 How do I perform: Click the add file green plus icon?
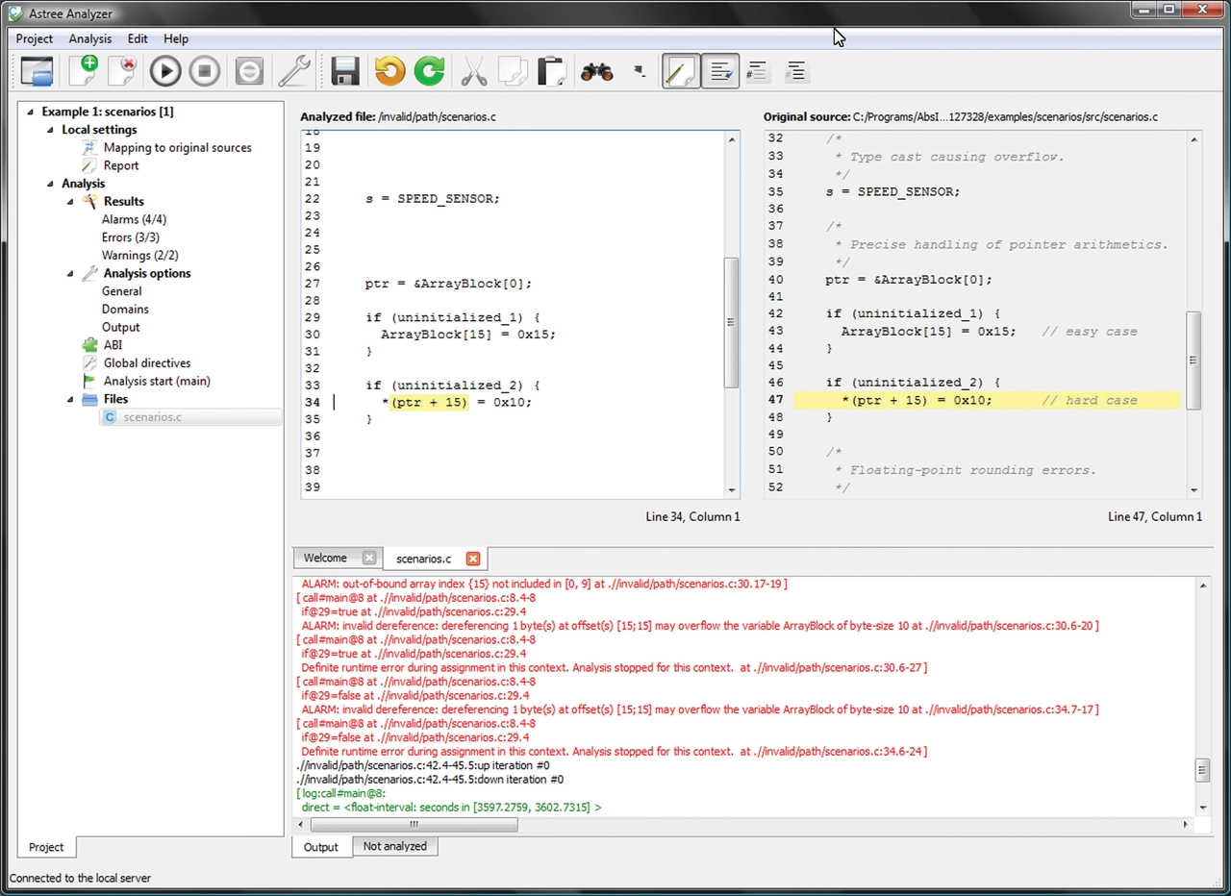click(84, 71)
